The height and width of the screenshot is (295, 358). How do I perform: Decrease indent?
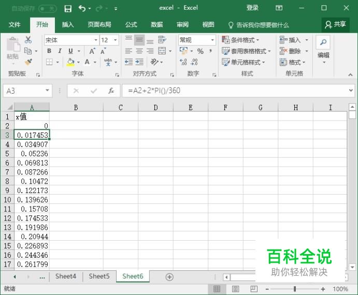click(128, 62)
